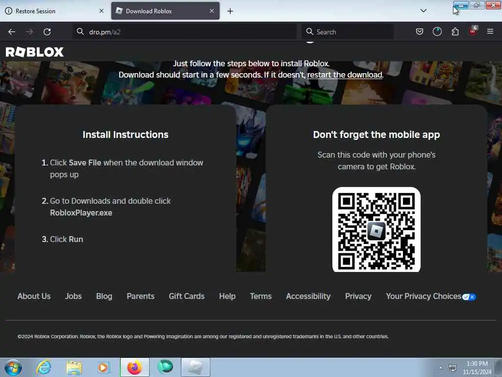Click the Roblox logo
Screen dimensions: 502x377
pyautogui.click(x=35, y=52)
